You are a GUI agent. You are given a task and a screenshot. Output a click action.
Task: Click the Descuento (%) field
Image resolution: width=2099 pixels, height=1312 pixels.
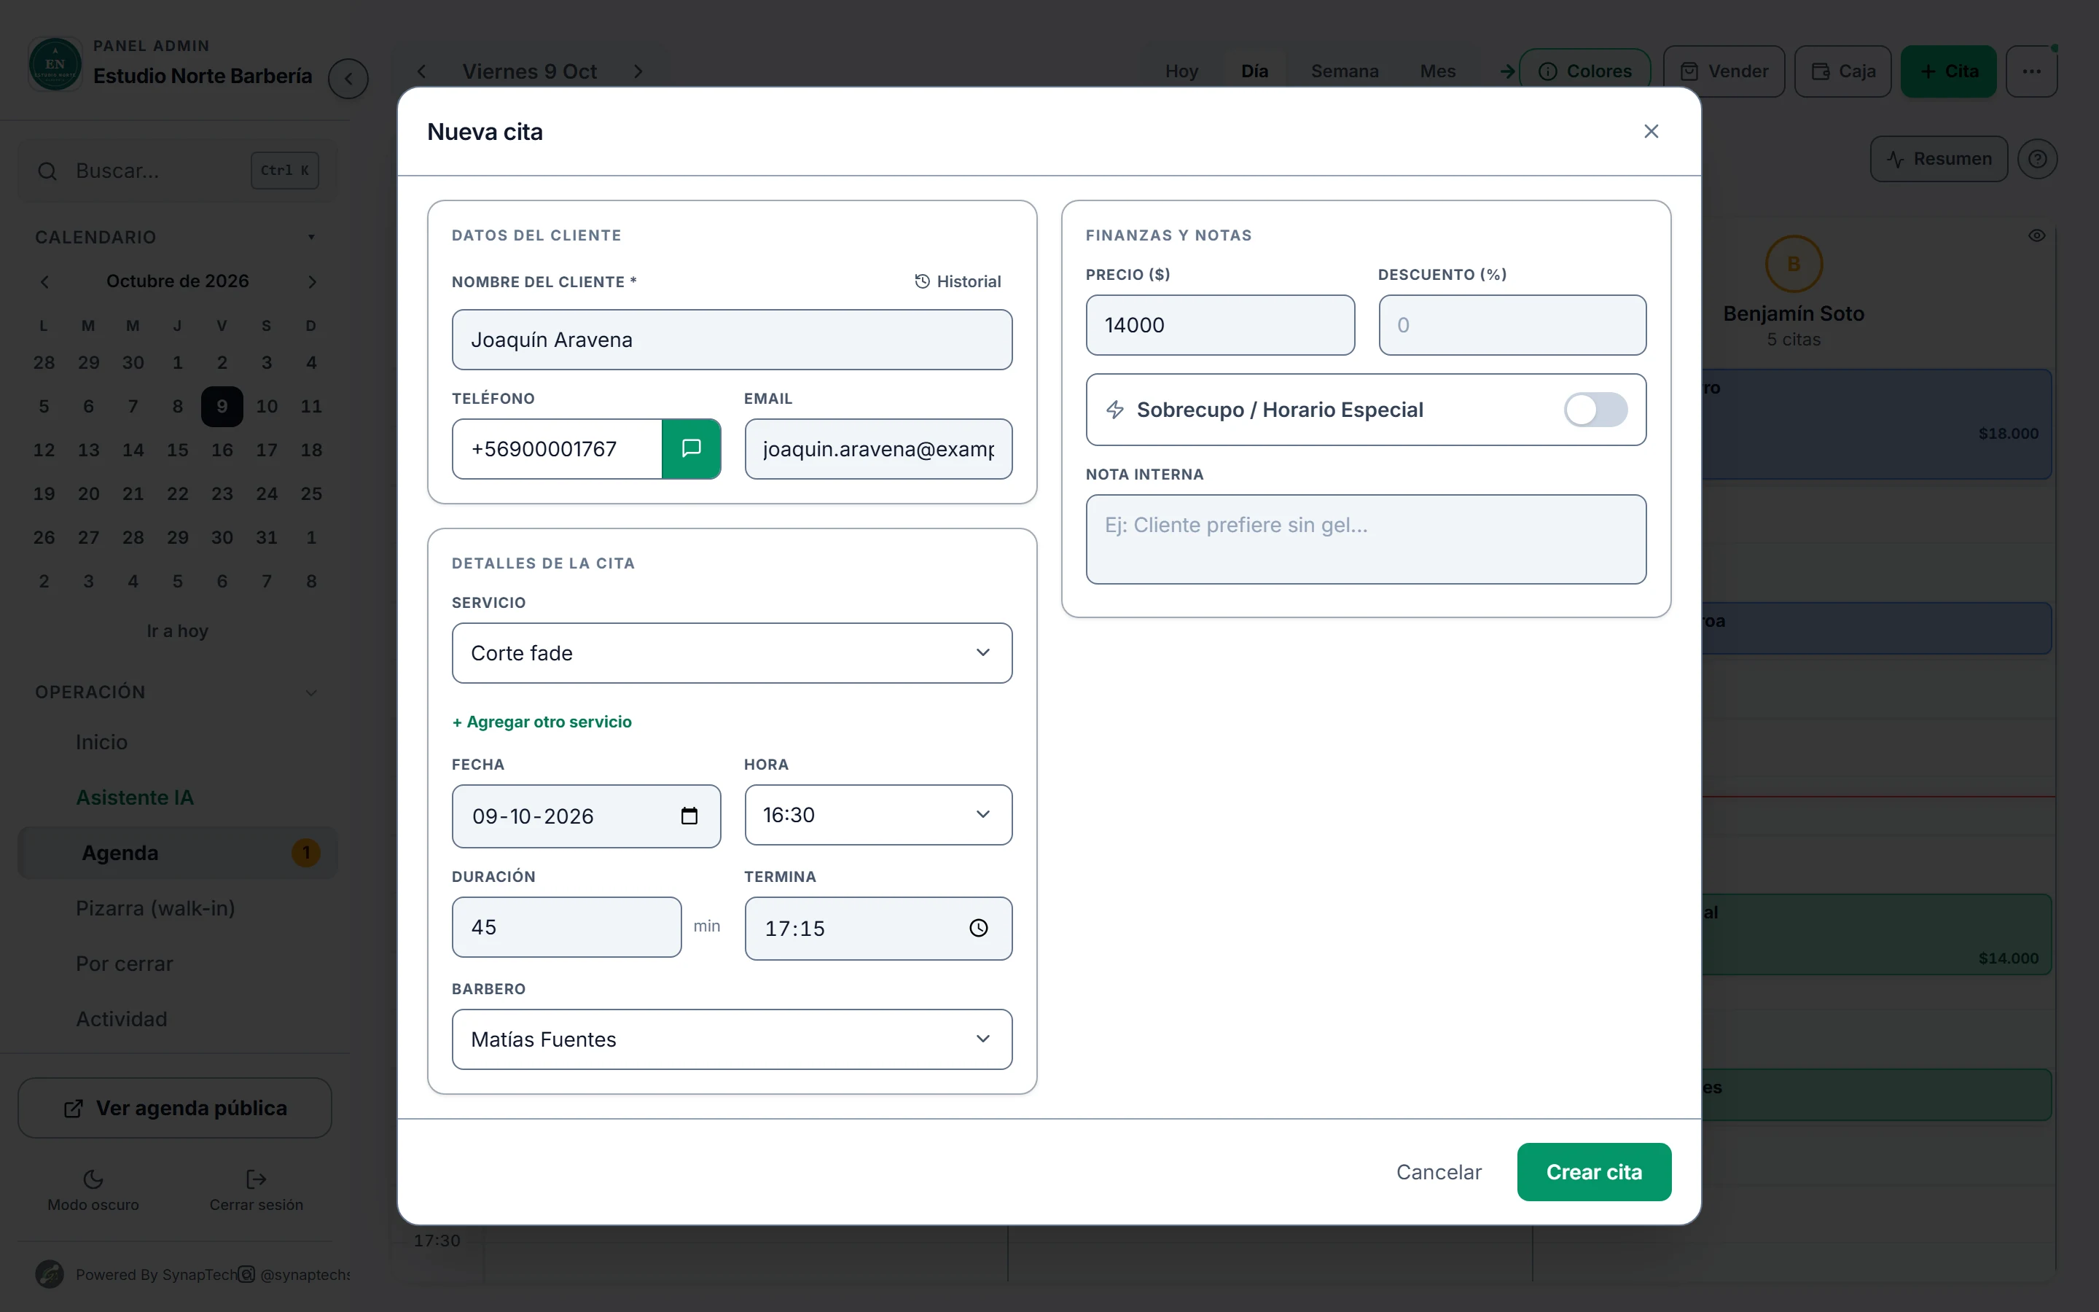(1512, 324)
